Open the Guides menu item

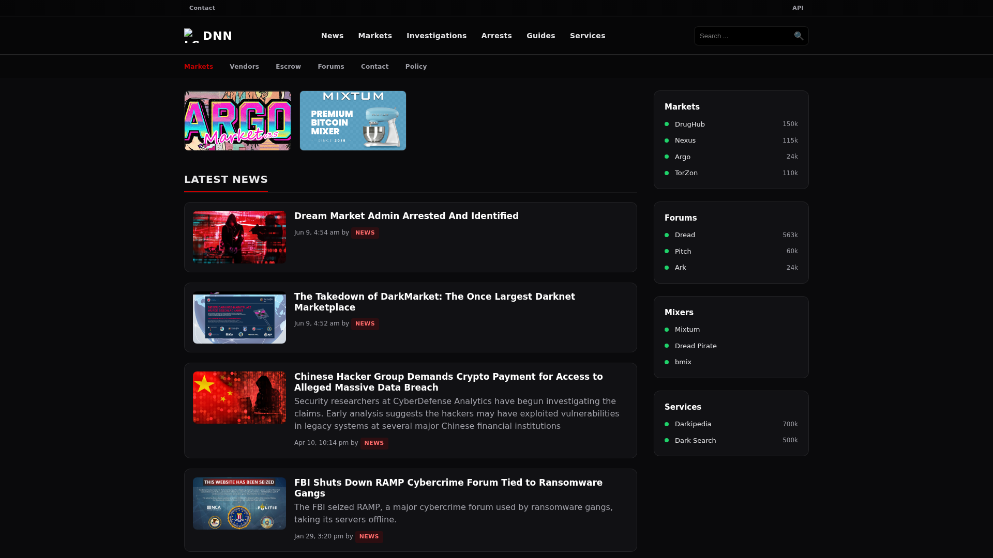(x=541, y=36)
